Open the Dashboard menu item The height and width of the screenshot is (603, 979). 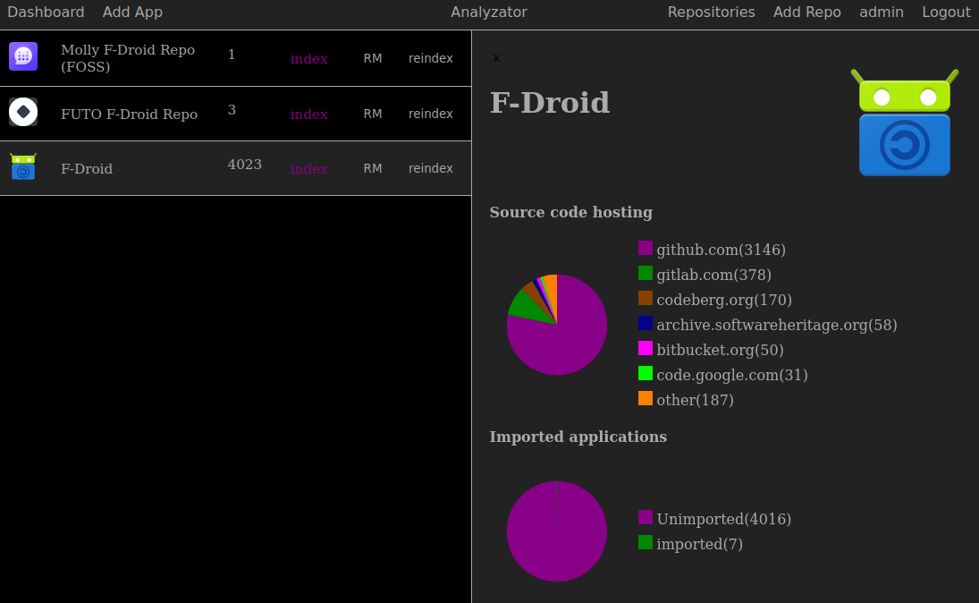[46, 13]
